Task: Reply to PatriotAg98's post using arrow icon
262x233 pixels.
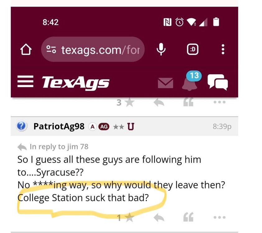Action: click(x=159, y=218)
